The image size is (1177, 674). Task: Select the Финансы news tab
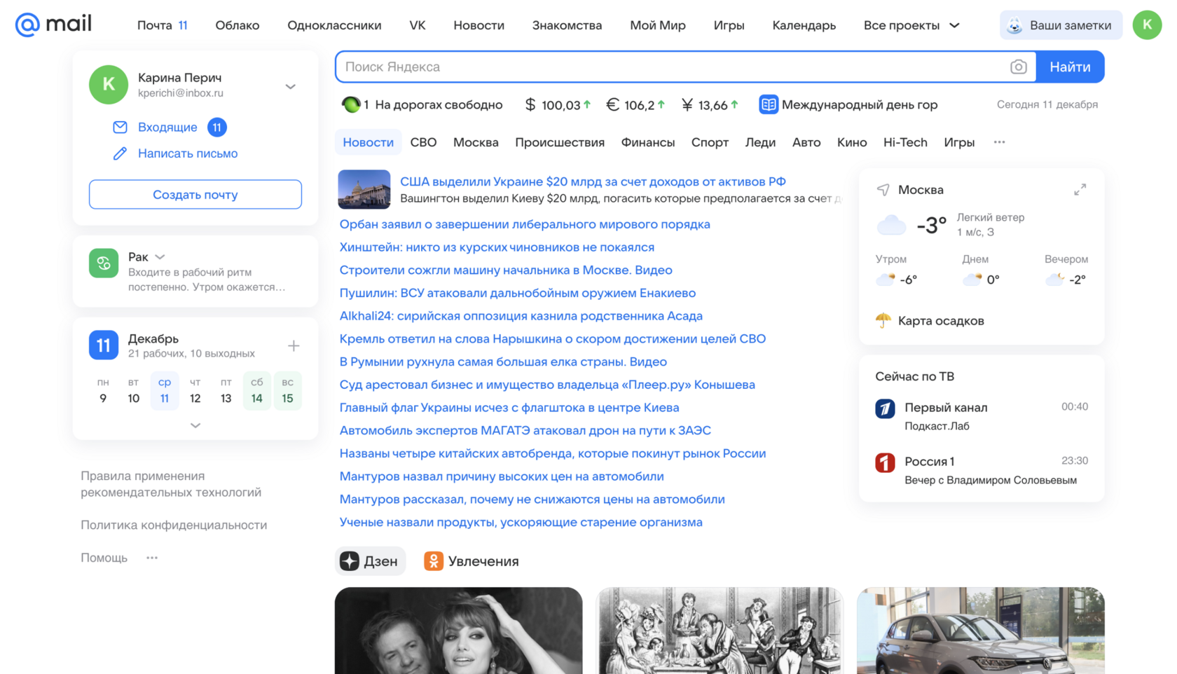[648, 142]
